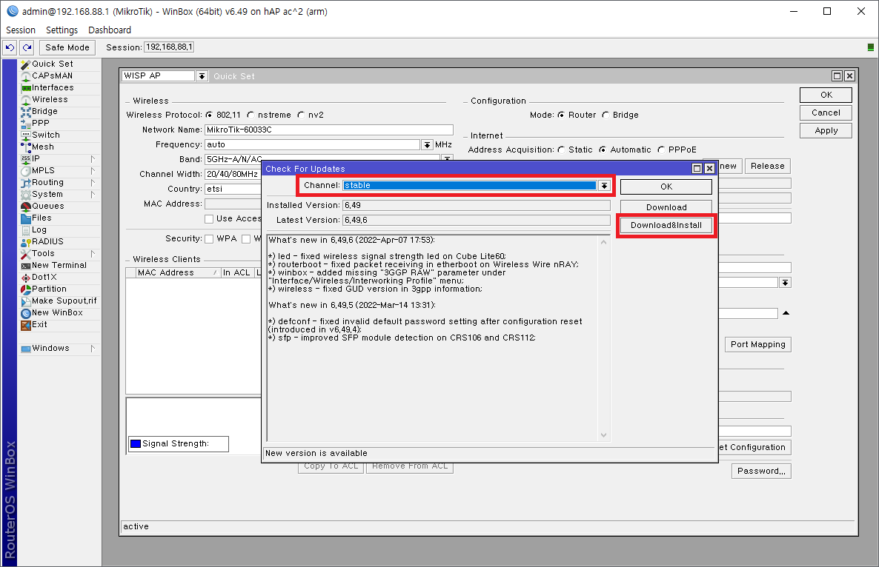879x567 pixels.
Task: Click the Session address field
Action: click(169, 47)
